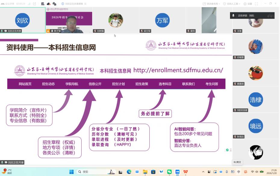Open WPS Office from the taskbar
Image resolution: width=280 pixels, height=176 pixels.
185,172
